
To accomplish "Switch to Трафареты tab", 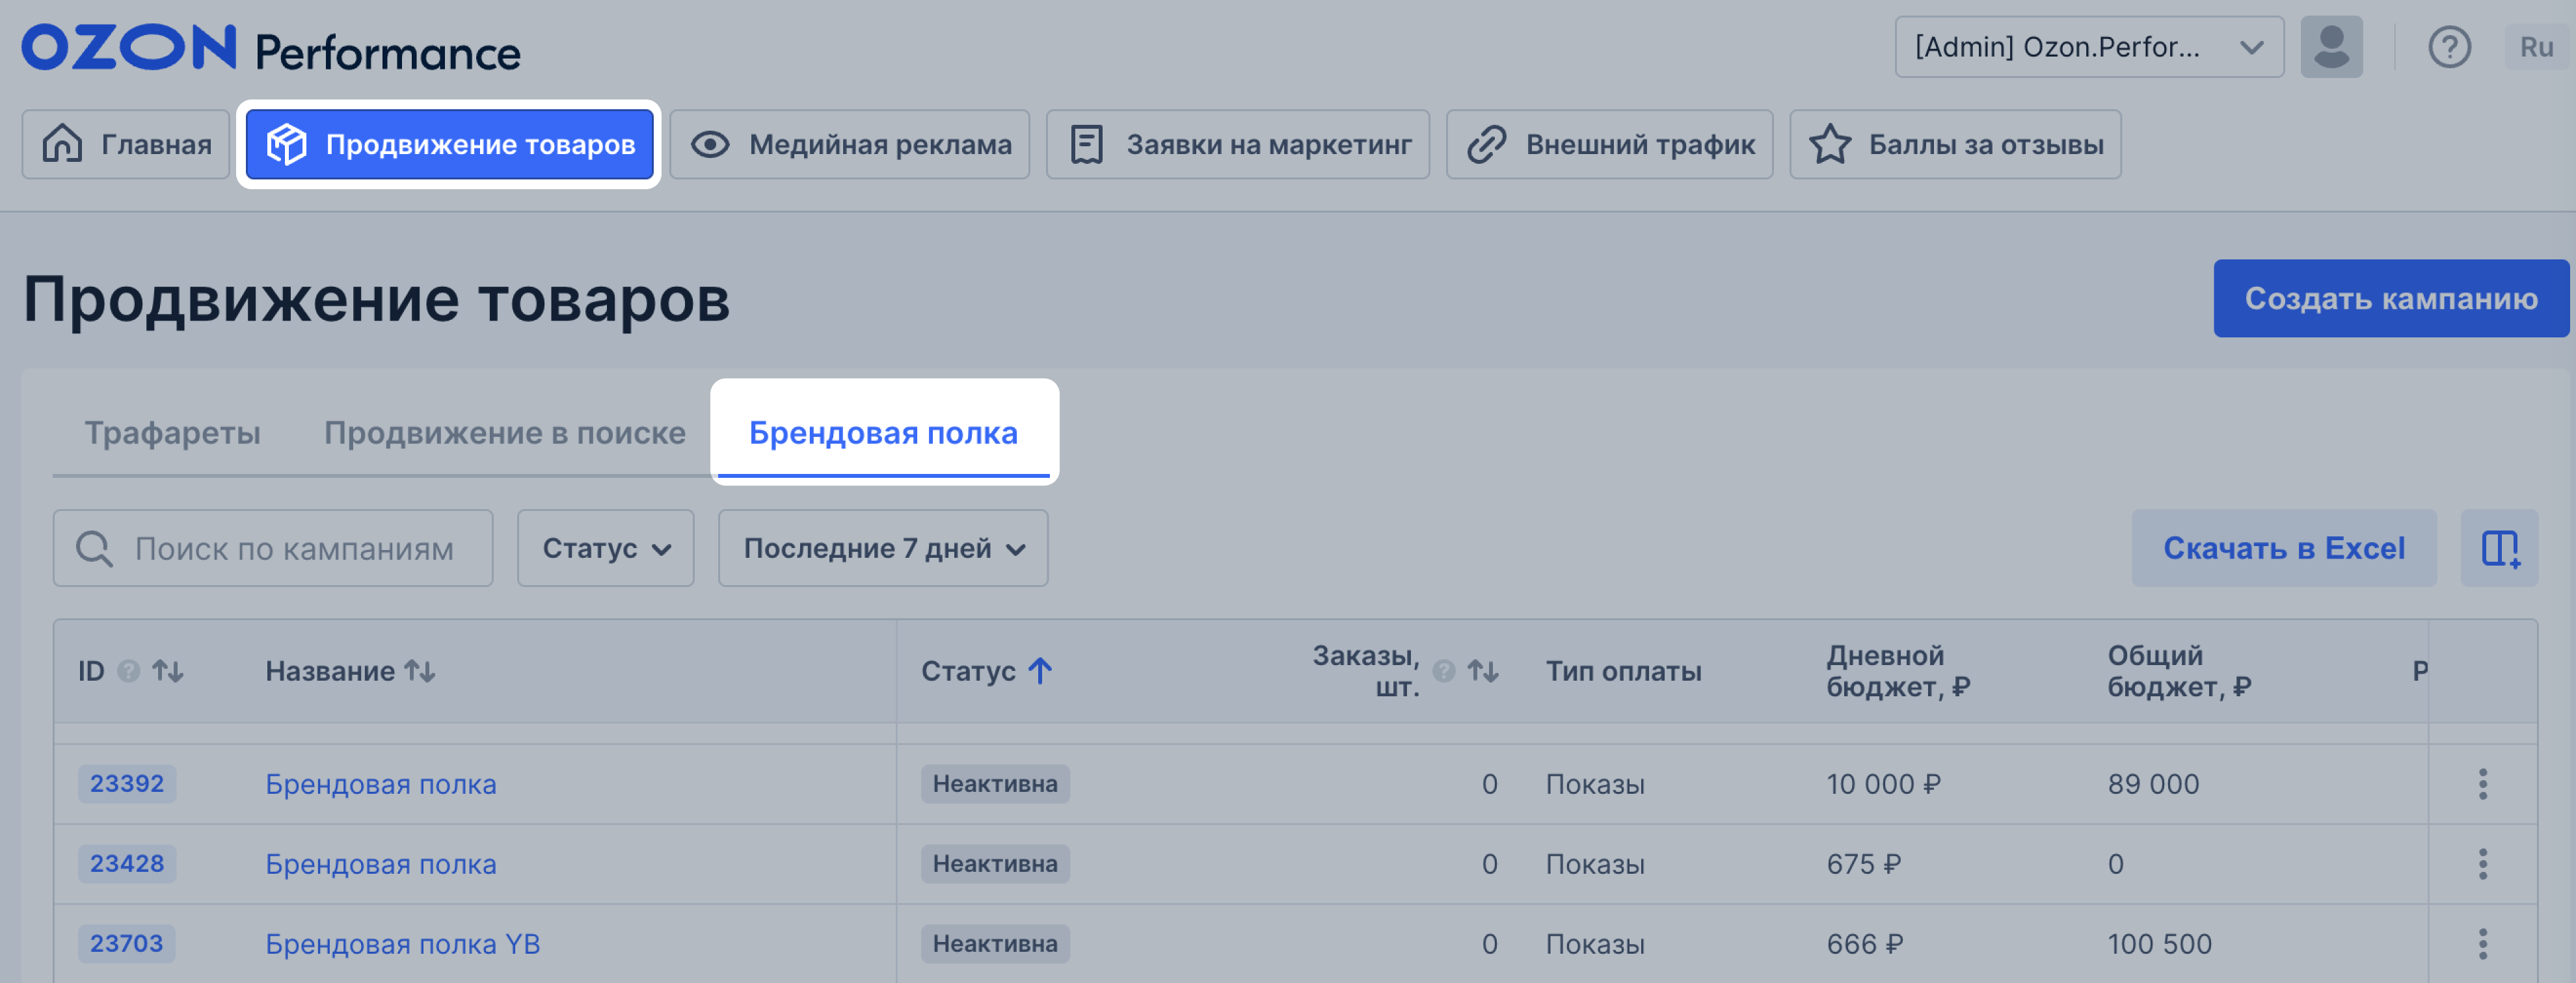I will click(172, 432).
